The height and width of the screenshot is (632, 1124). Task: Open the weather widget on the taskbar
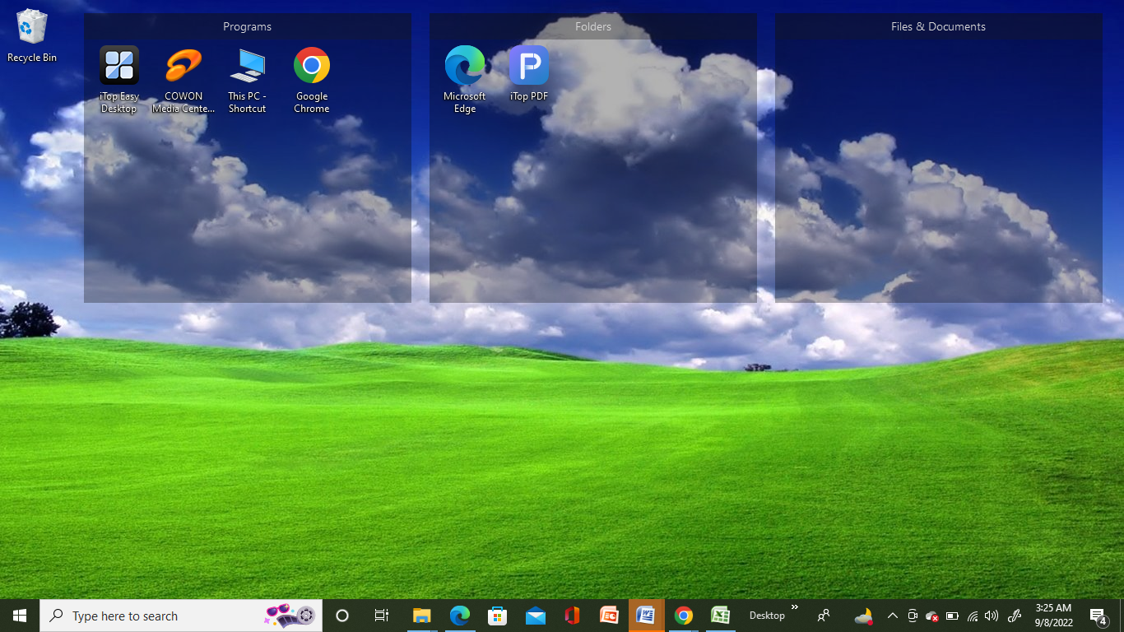click(863, 616)
